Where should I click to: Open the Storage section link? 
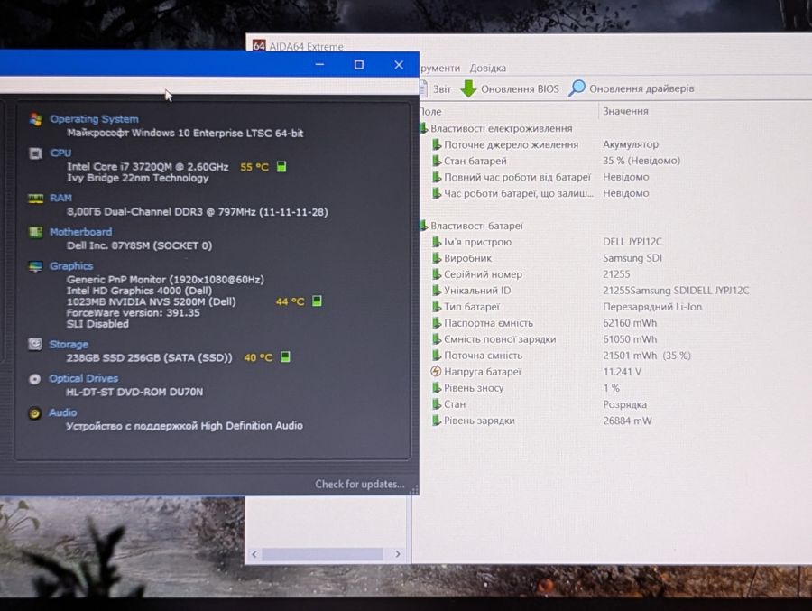(x=69, y=344)
